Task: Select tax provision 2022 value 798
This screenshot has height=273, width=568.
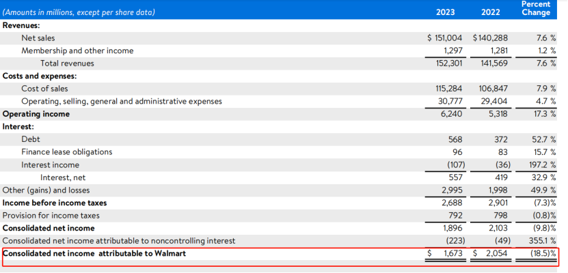Action: (501, 216)
